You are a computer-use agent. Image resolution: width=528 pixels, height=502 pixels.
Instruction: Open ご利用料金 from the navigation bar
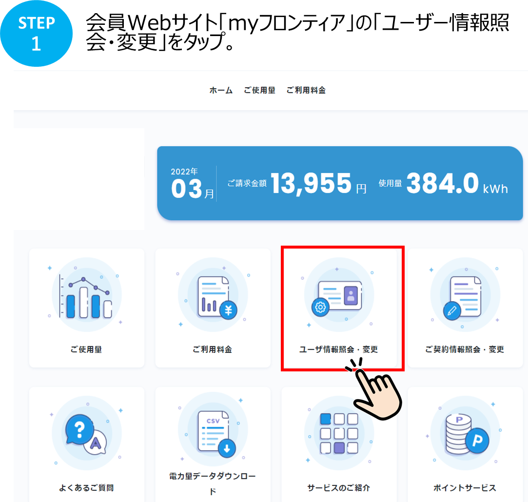click(x=307, y=90)
